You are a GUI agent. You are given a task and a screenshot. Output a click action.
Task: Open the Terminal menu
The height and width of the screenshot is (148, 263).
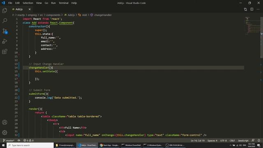[63, 3]
